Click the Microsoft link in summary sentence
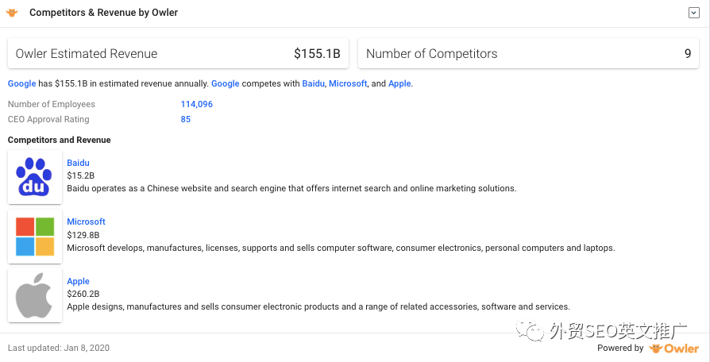710x362 pixels. coord(348,83)
